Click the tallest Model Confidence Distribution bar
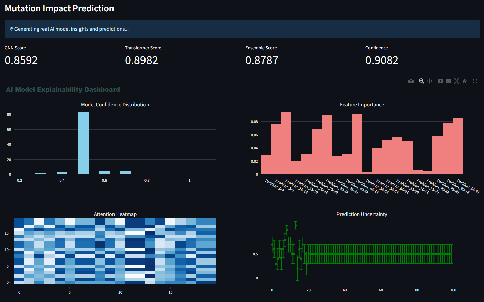Image resolution: width=484 pixels, height=302 pixels. click(x=83, y=143)
